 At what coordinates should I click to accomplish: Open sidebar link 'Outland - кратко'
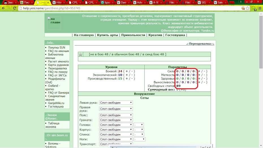53,87
